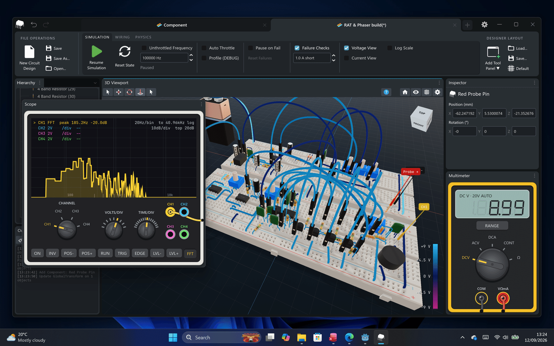Click 1.0 A short stepper up arrow

click(x=333, y=55)
